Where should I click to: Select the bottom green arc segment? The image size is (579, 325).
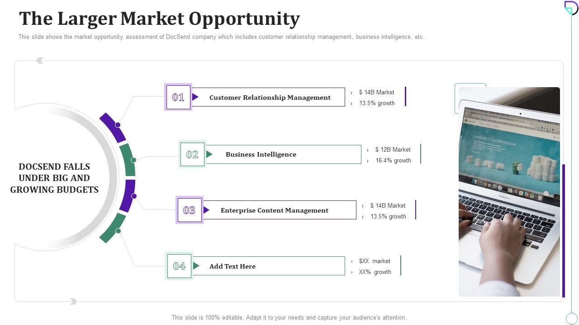pos(113,228)
